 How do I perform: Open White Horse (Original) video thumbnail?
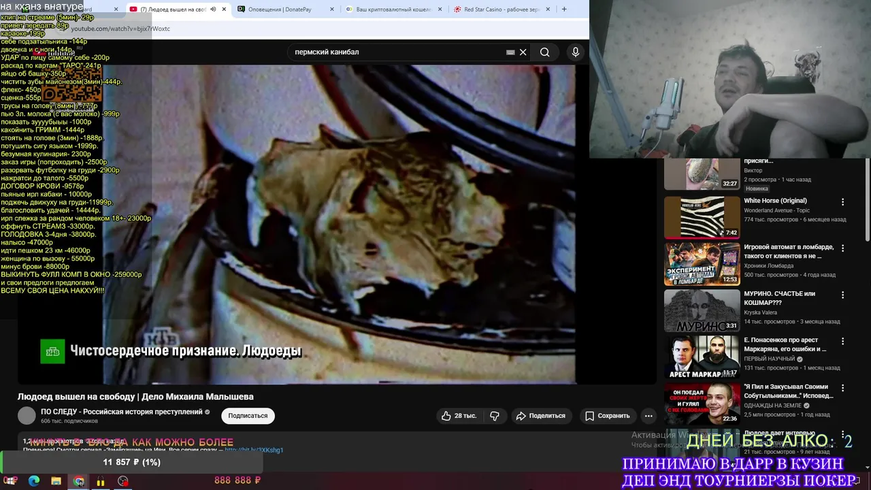click(702, 217)
